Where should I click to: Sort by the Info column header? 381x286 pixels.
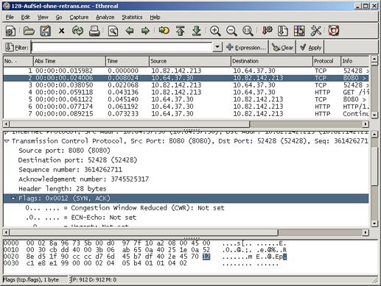354,61
